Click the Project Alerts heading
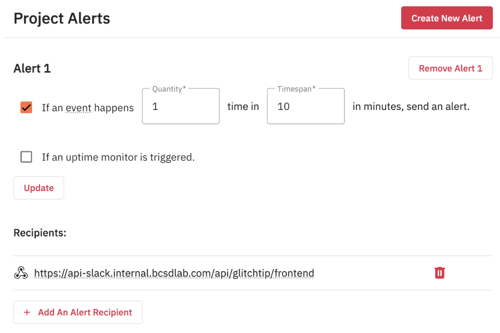This screenshot has height=333, width=500. click(62, 19)
